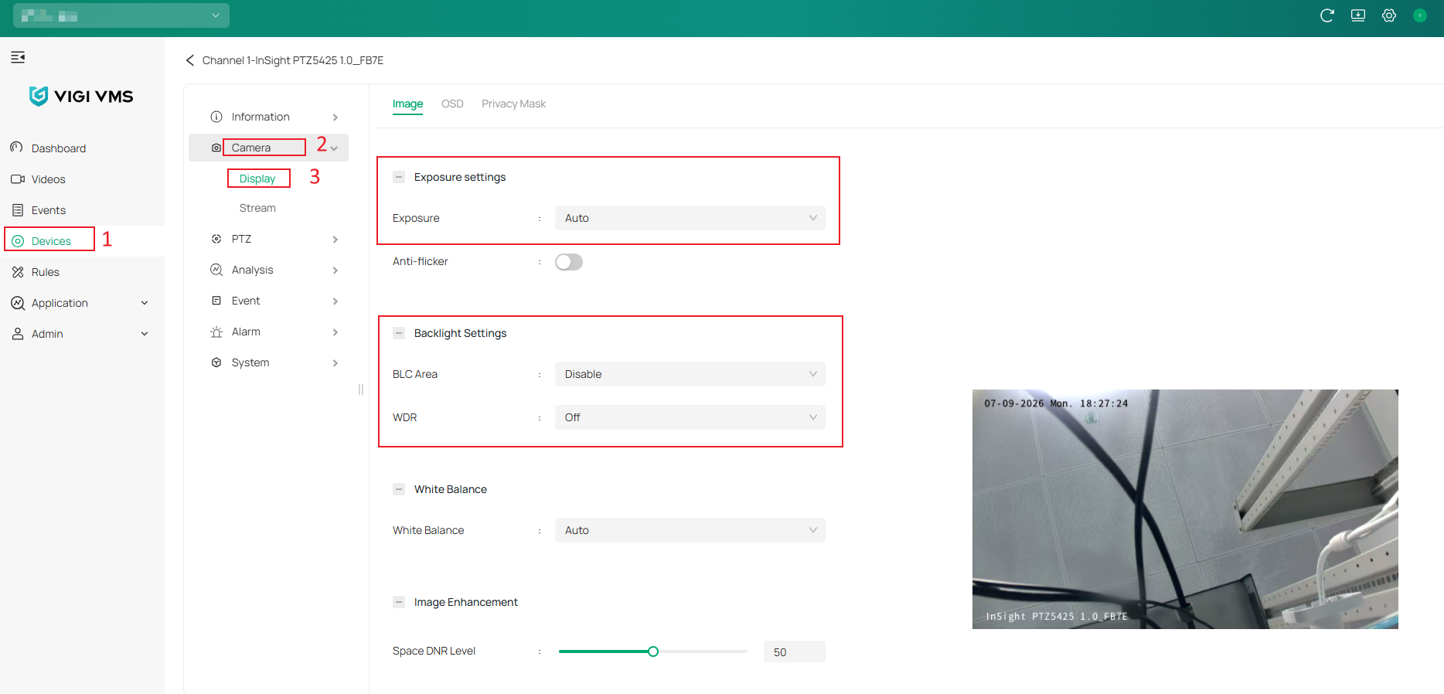The height and width of the screenshot is (694, 1444).
Task: Toggle the Anti-flicker switch
Action: click(x=569, y=262)
